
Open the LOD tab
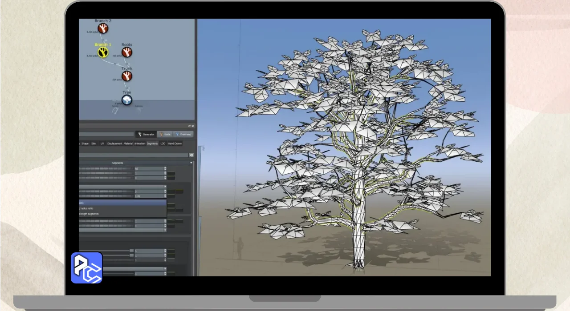click(x=163, y=144)
